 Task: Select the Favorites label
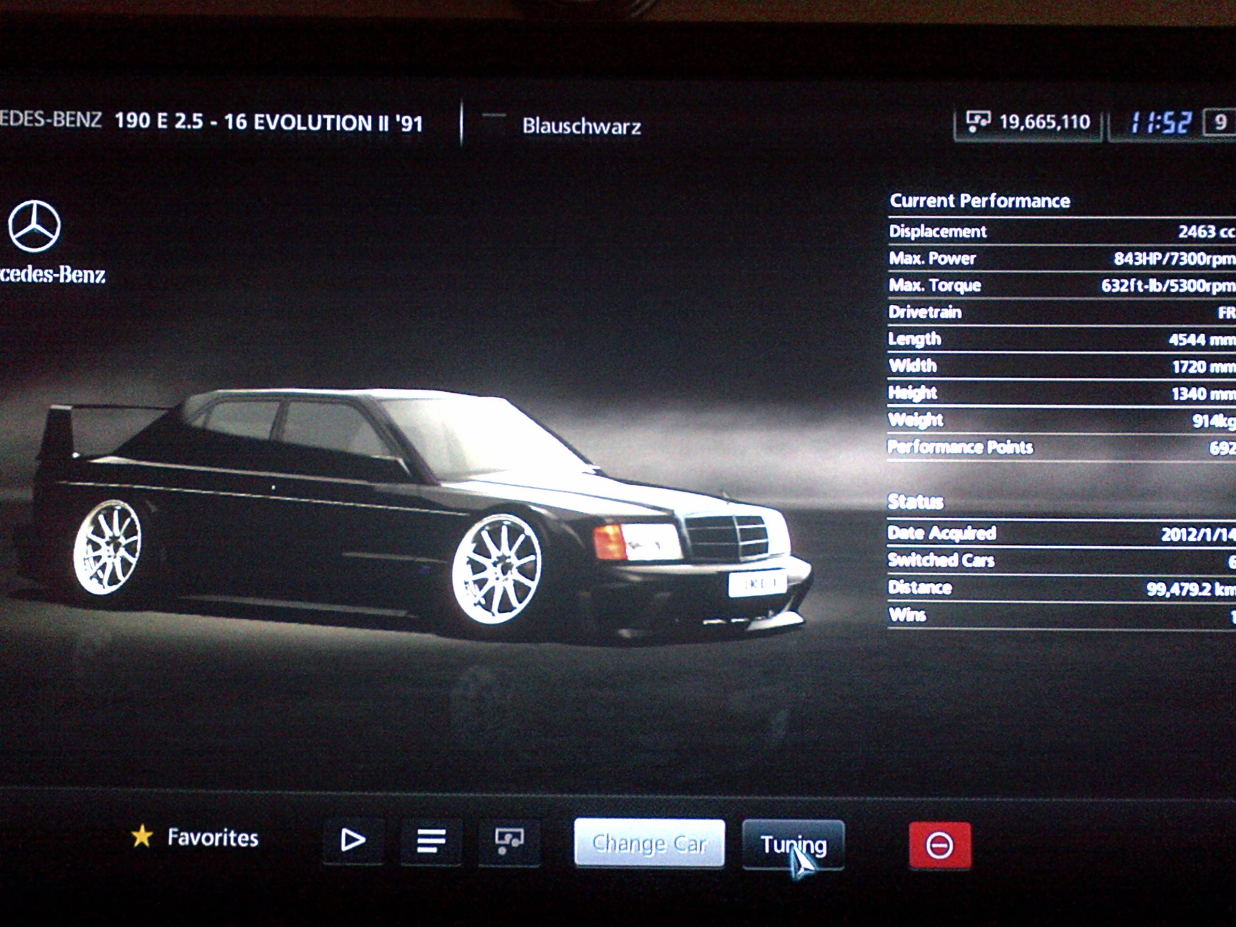click(213, 838)
